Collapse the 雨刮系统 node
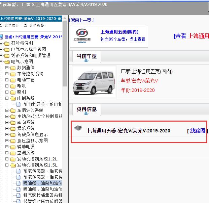The height and width of the screenshot is (203, 209). pos(7,98)
